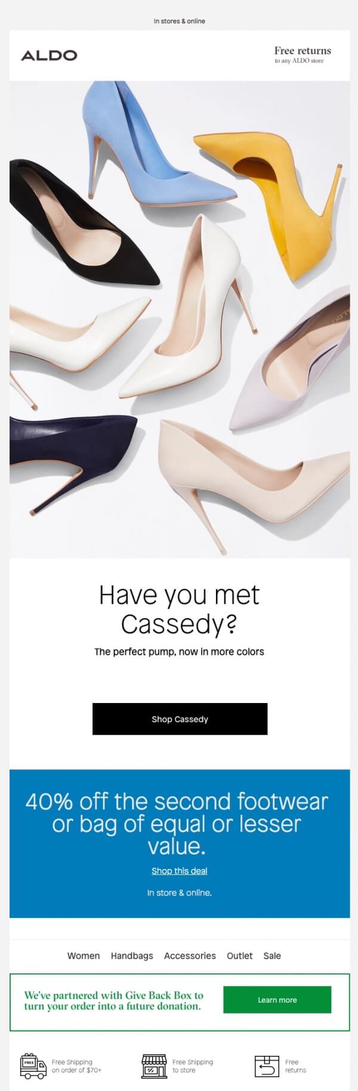Click the free returns box icon
This screenshot has height=1091, width=358.
click(x=267, y=1066)
